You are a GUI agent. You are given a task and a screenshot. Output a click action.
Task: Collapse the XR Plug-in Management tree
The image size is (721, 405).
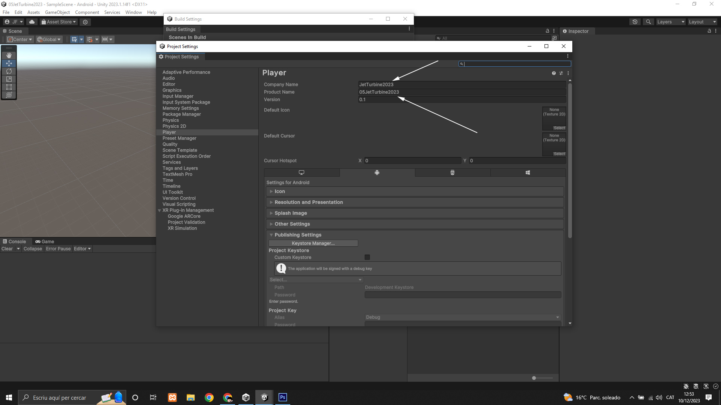160,210
